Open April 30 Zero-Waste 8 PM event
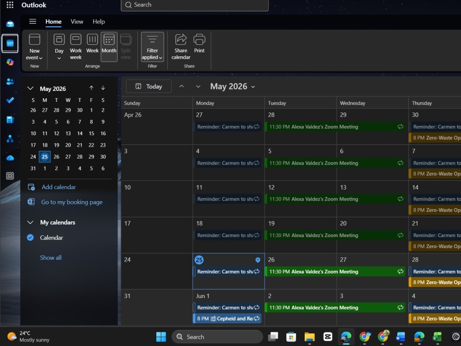The image size is (461, 346). pos(435,137)
